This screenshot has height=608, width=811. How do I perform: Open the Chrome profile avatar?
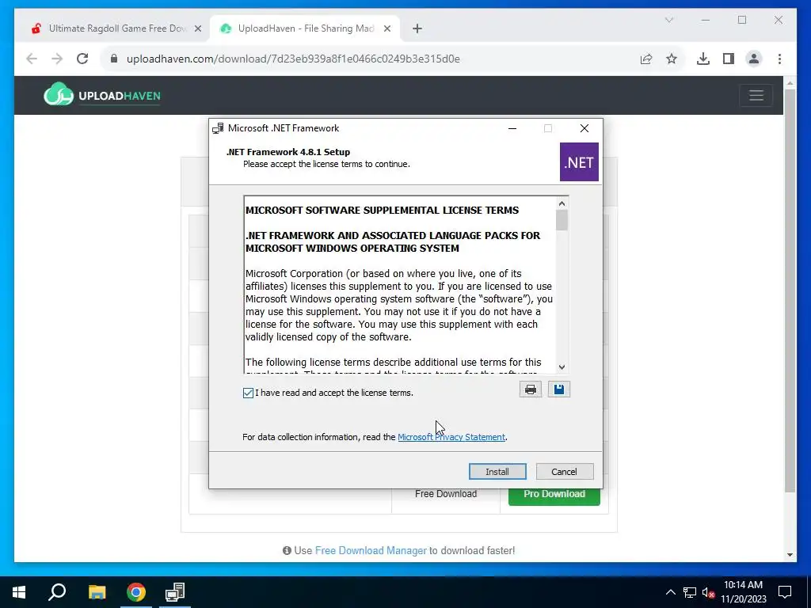click(754, 59)
